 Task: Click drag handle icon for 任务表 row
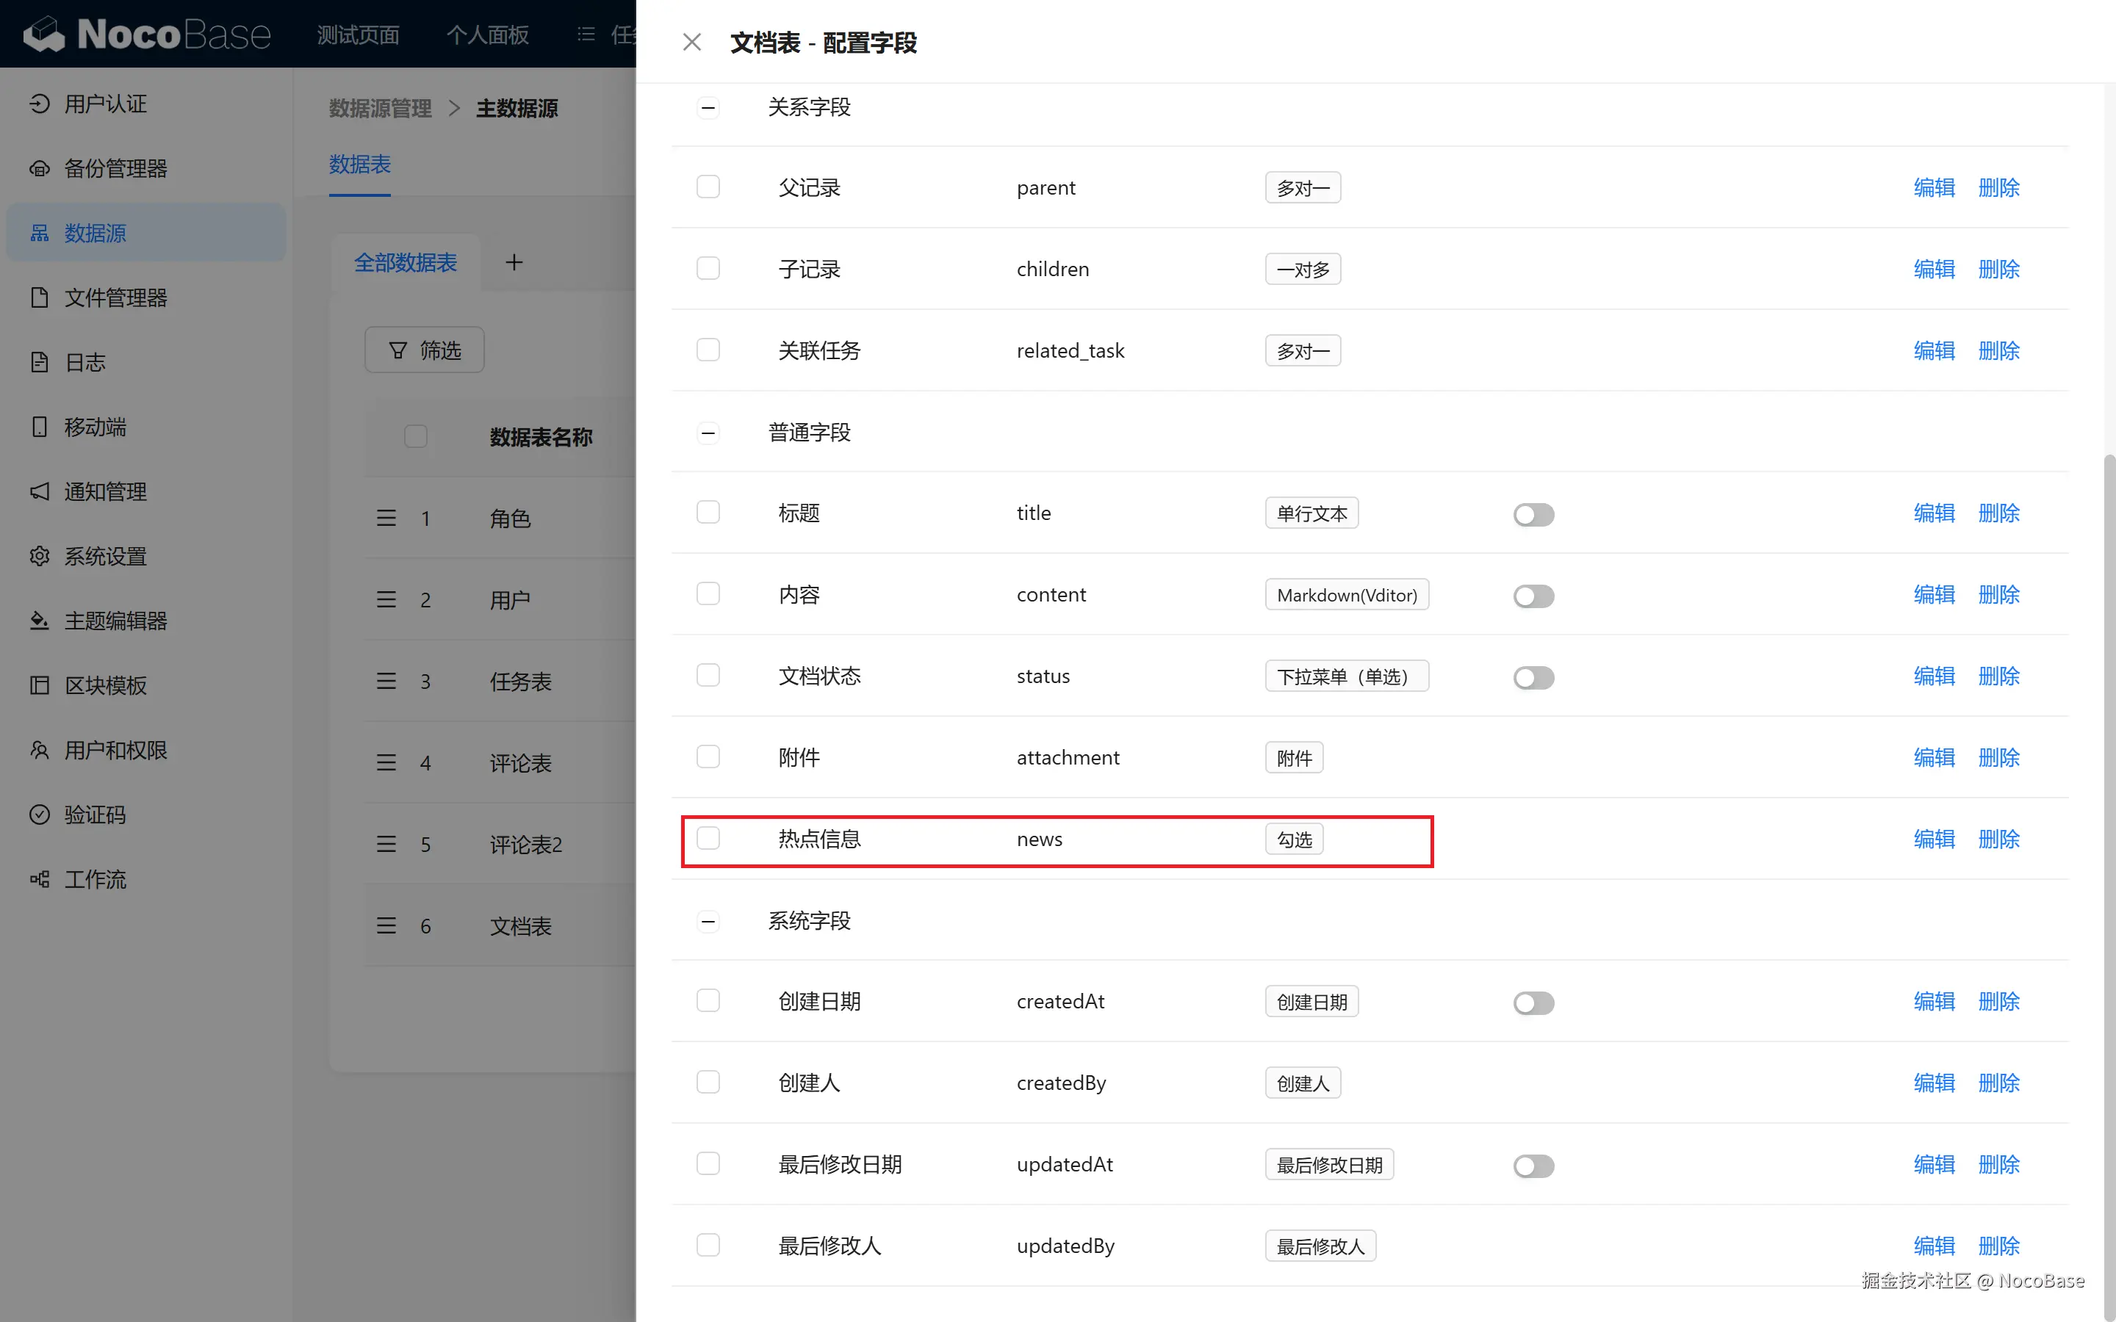[386, 681]
